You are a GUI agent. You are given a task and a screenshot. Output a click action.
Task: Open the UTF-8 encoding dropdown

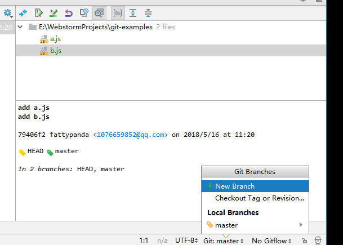tap(186, 240)
